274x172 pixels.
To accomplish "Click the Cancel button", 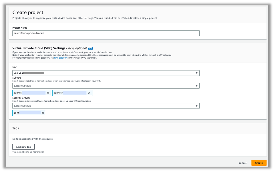I will click(x=242, y=163).
